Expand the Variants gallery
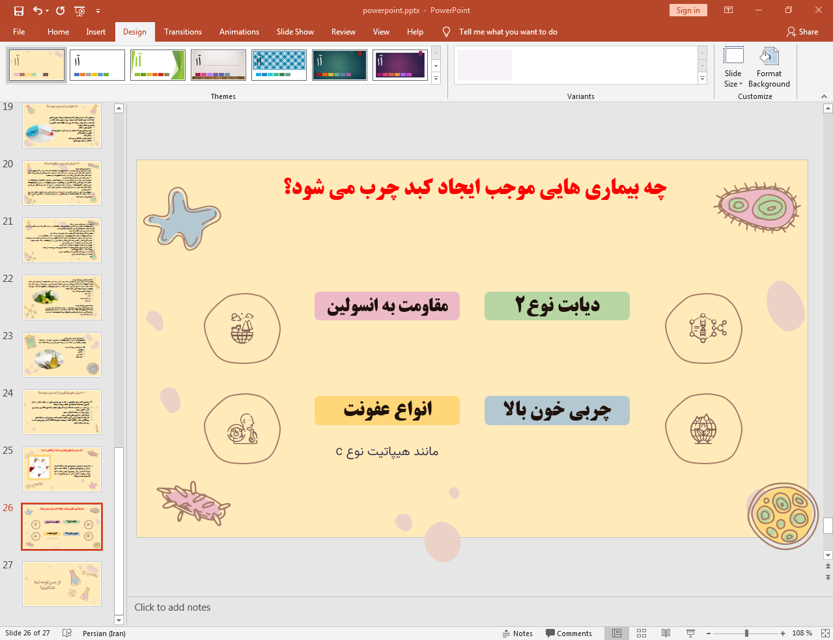This screenshot has width=833, height=640. (x=702, y=78)
